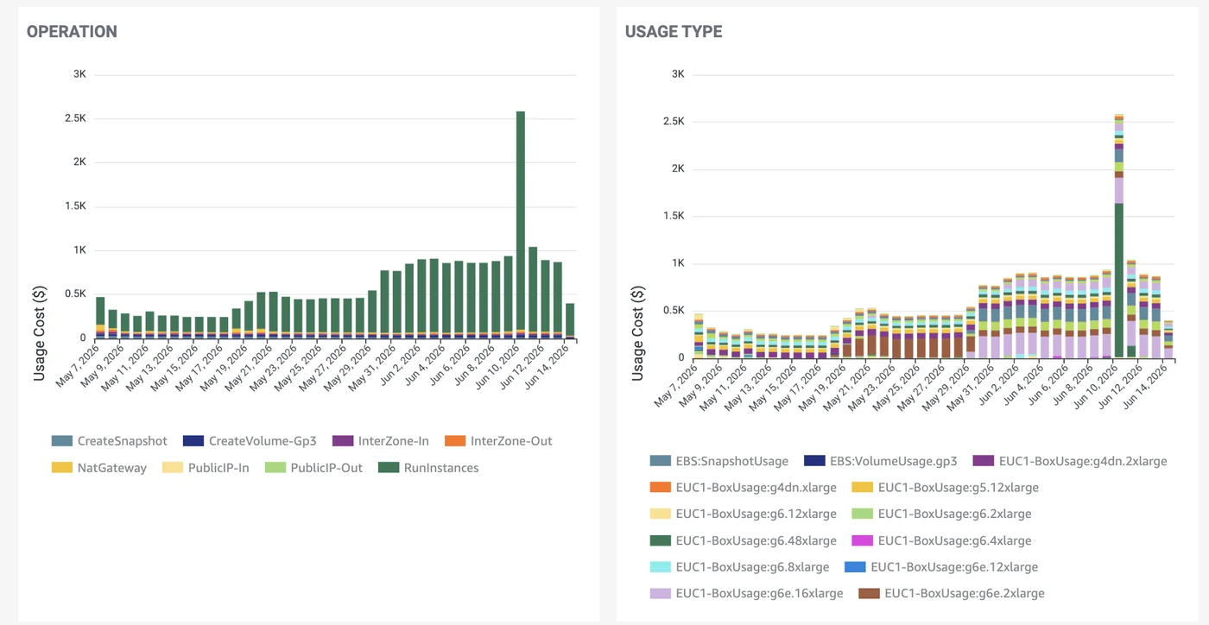The image size is (1209, 625).
Task: Select the CreateVolume-Gp3 legend label
Action: tap(263, 441)
